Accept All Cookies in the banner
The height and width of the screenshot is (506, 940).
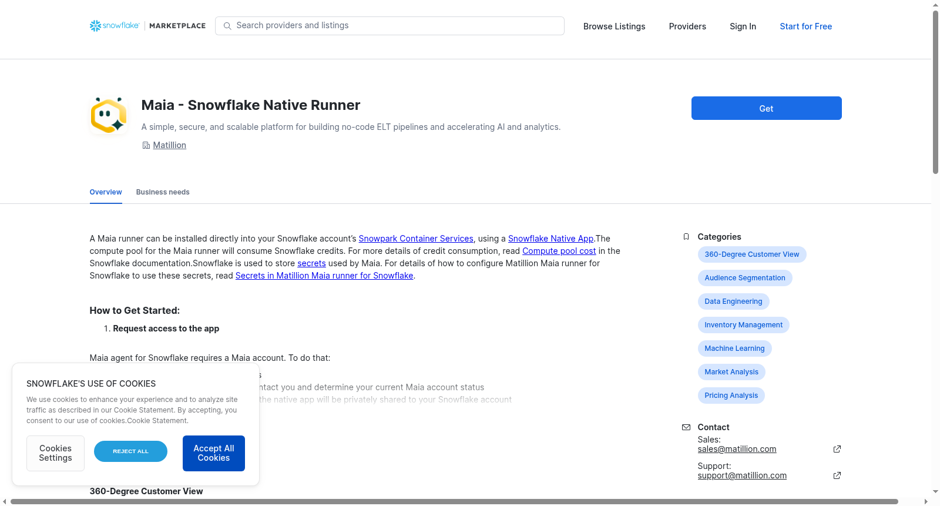coord(214,453)
